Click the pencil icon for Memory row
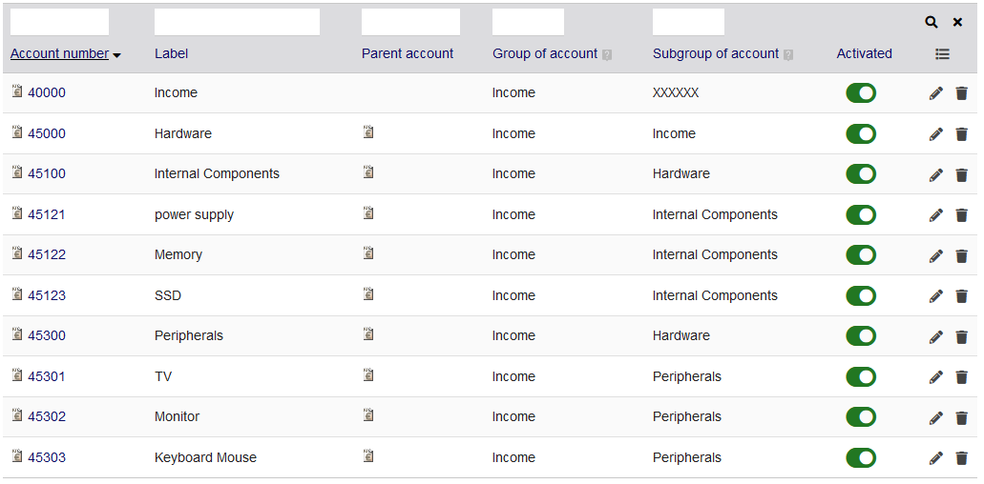 tap(935, 255)
